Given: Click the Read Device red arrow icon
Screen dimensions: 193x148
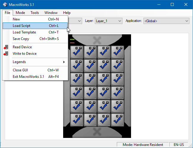Looking at the screenshot, I should click(x=6, y=47).
